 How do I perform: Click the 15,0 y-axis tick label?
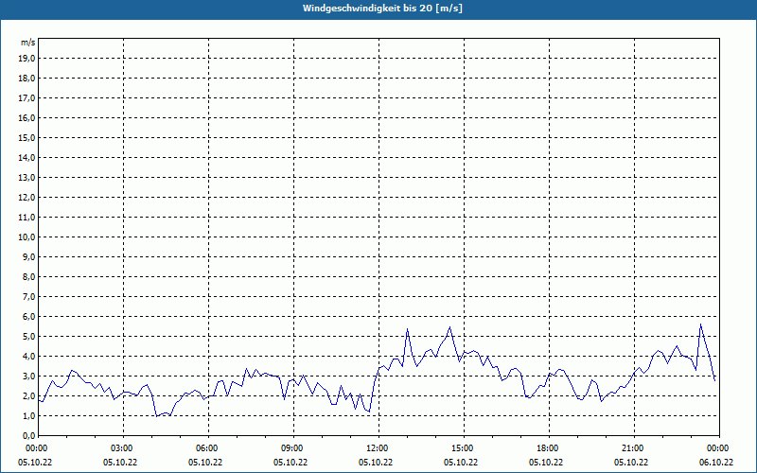click(x=27, y=137)
